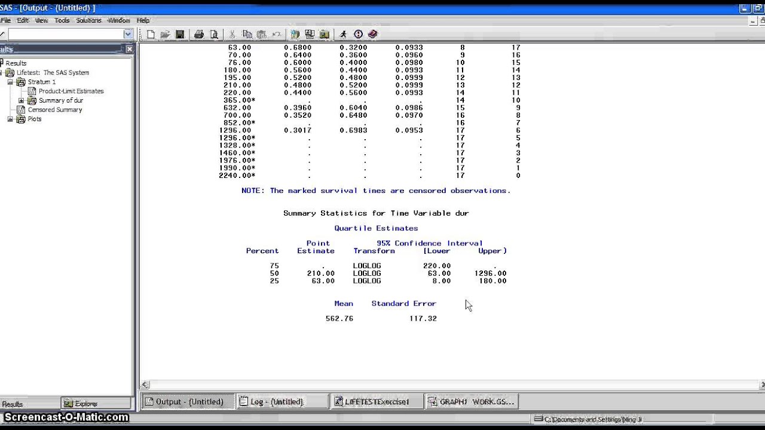Screen dimensions: 765x430
Task: Click the Censored Summary document icon
Action: tap(22, 109)
